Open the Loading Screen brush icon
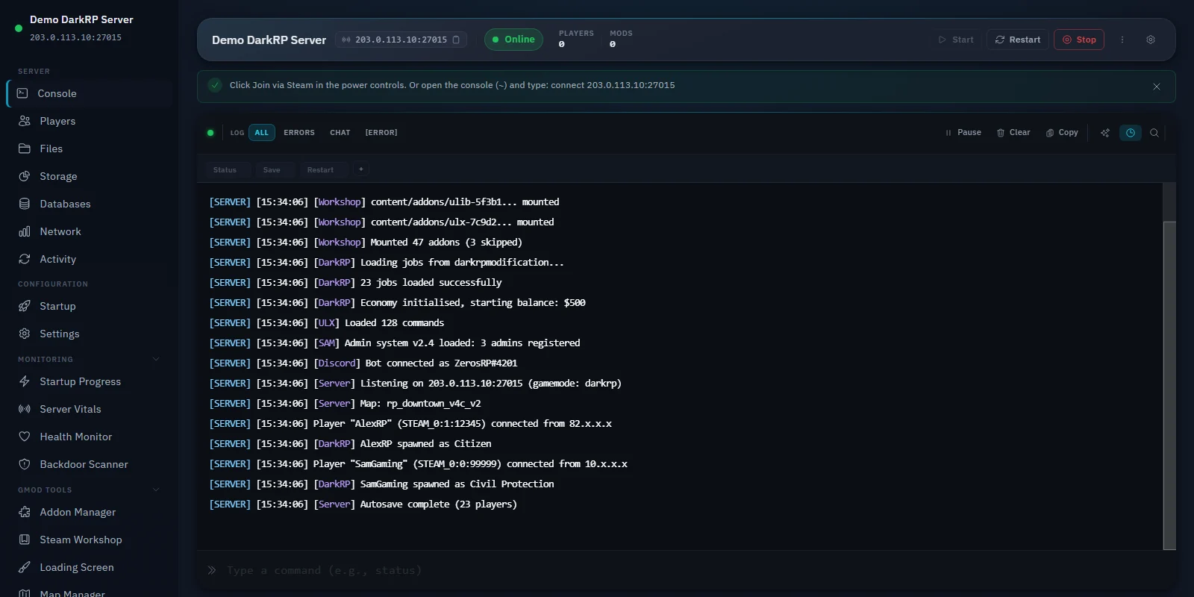1194x597 pixels. coord(25,567)
